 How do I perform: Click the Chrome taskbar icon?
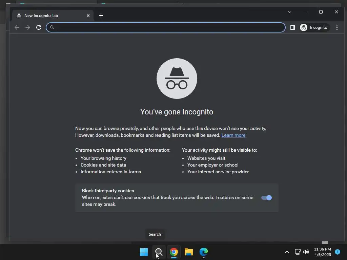pyautogui.click(x=174, y=252)
